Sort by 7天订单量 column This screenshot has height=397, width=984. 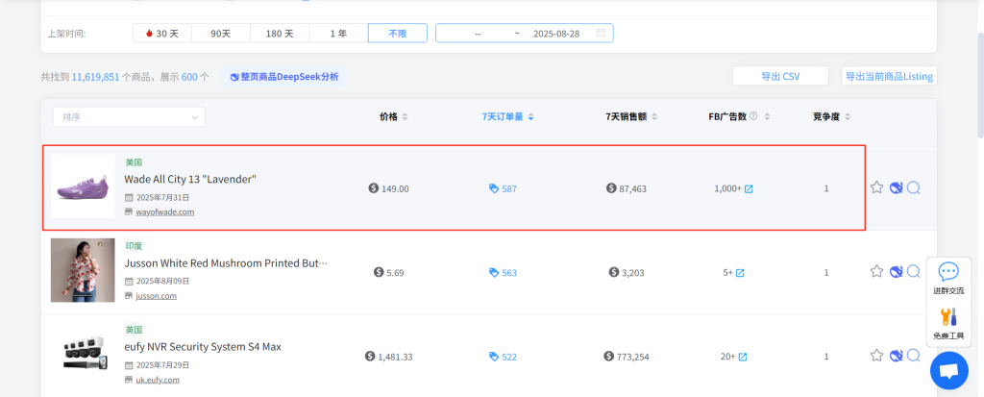(x=507, y=116)
